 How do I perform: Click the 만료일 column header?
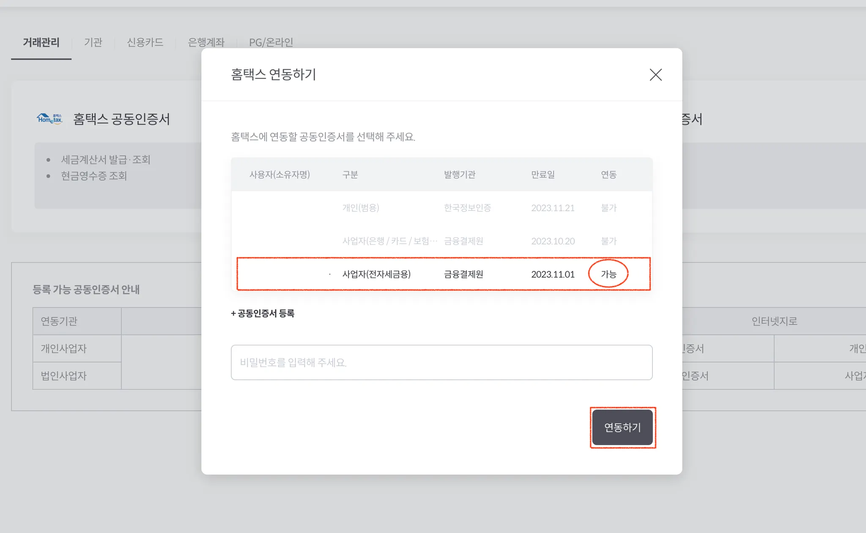click(543, 175)
